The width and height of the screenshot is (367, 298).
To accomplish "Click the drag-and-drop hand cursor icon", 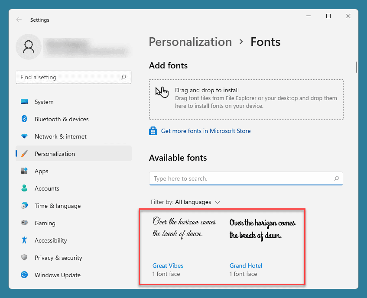I will [x=162, y=92].
